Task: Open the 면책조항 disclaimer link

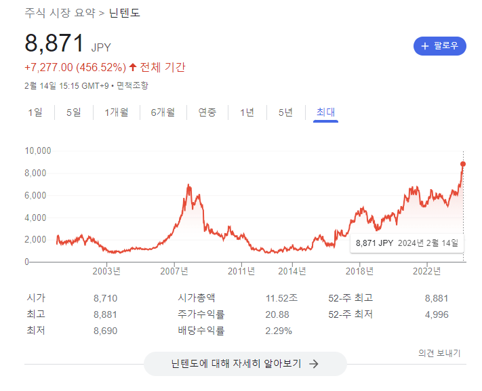Action: 132,85
